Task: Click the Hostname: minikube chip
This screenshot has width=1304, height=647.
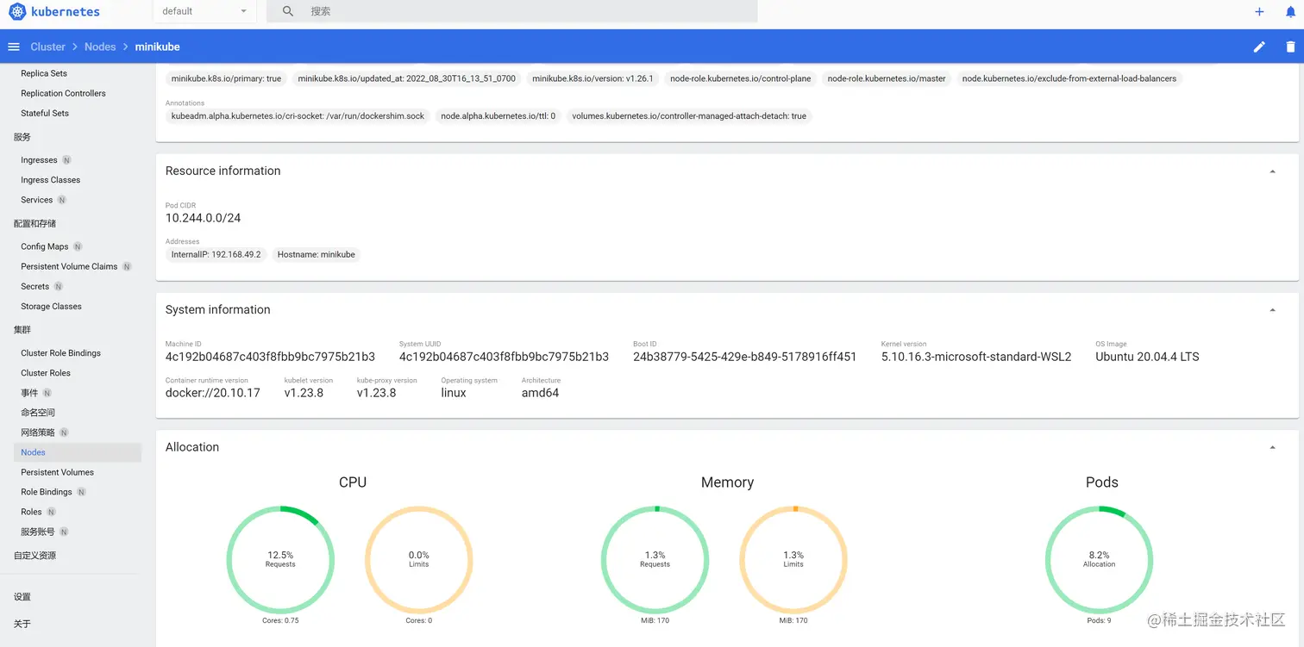Action: pos(317,255)
